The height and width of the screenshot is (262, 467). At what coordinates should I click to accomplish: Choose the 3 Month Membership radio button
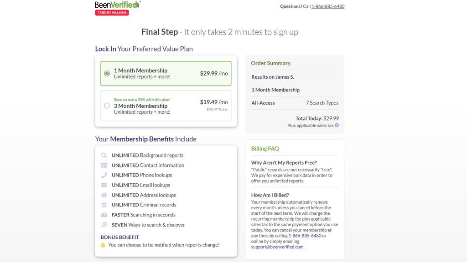[107, 106]
